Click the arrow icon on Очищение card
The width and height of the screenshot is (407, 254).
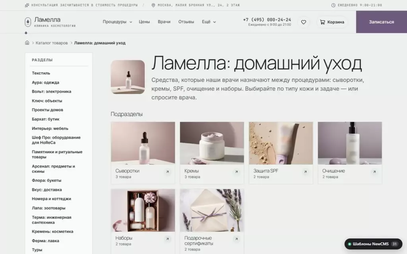[374, 171]
